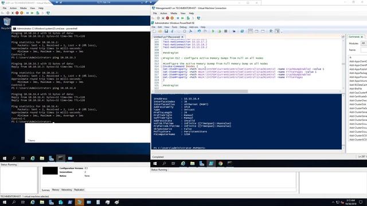Select Untitled1.ps1 (Recovered) script tab

pyautogui.click(x=167, y=37)
